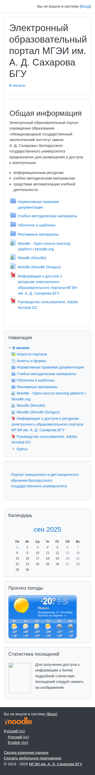This screenshot has width=95, height=775.
Task: Click the Moodle (Moodle Donguu) URL icon
Action: click(13, 266)
